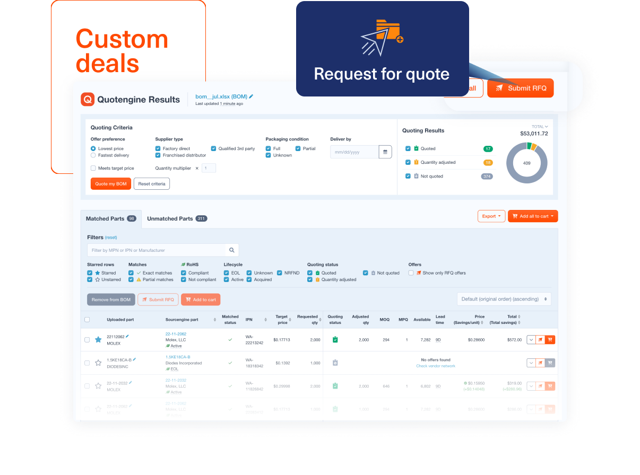Toggle Quantity adjusted in Quoting Results

click(x=408, y=162)
